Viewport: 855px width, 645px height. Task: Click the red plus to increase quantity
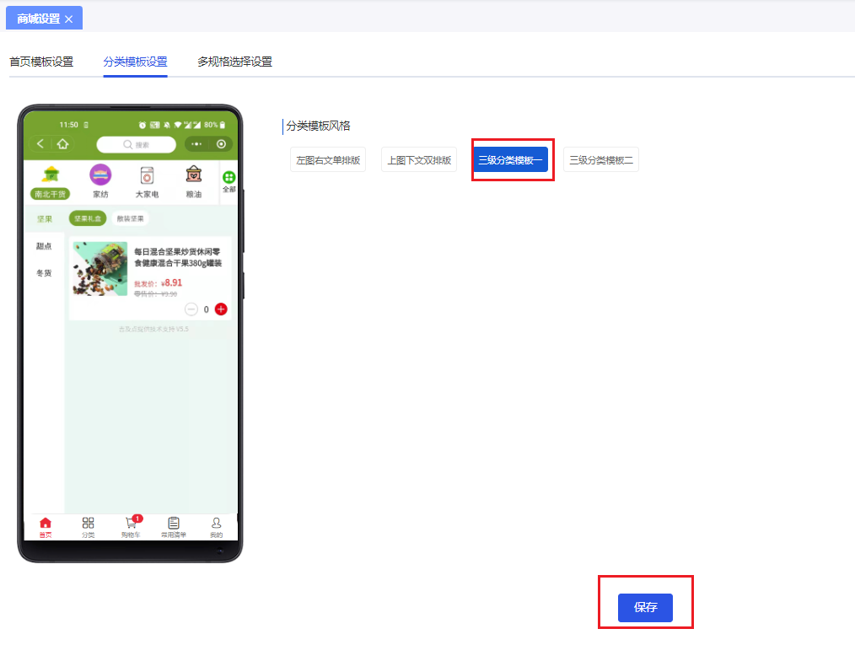point(221,309)
